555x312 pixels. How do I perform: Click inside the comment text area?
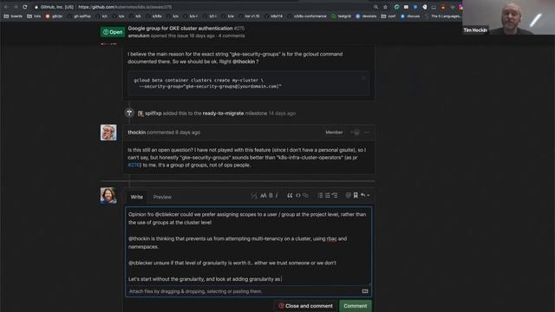pos(249,246)
